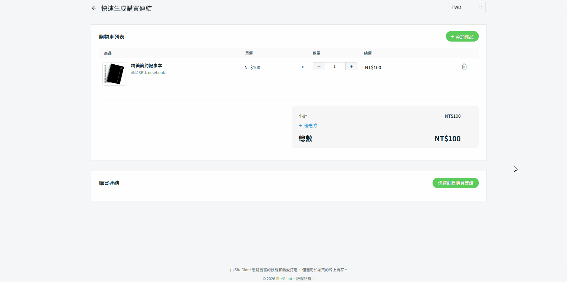Click the 商品 column header
This screenshot has height=282, width=567.
(108, 53)
